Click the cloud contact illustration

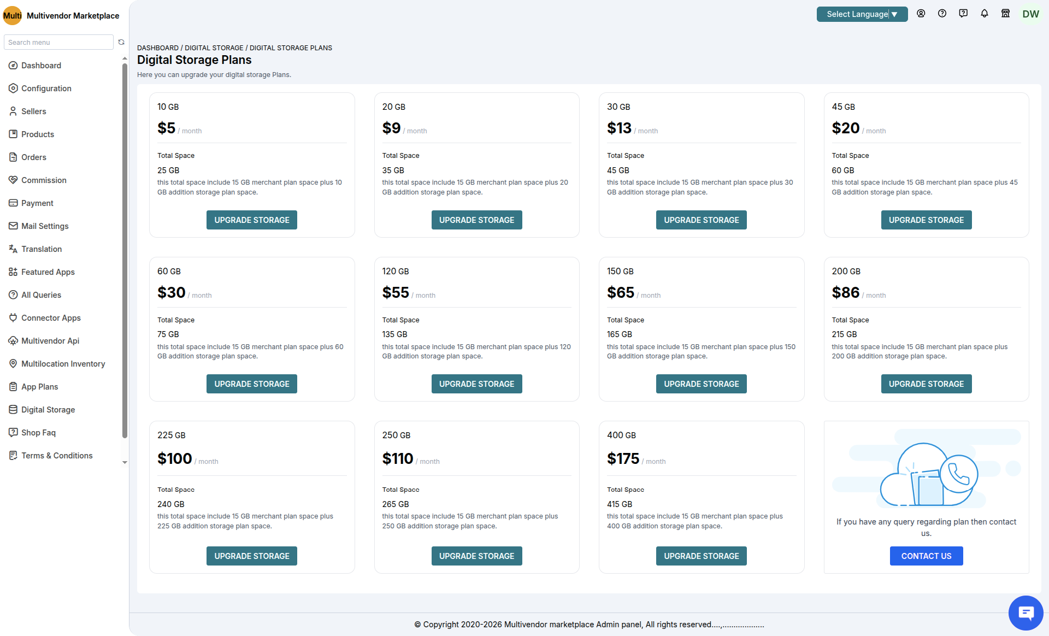pos(926,469)
